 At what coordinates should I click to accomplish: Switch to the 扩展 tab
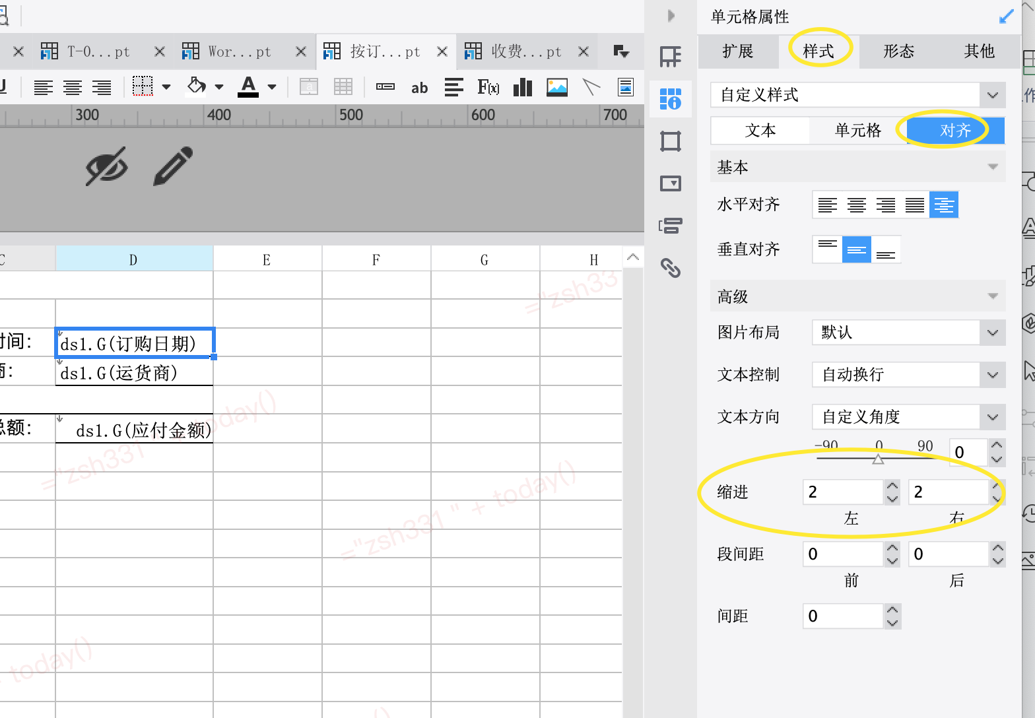coord(738,51)
